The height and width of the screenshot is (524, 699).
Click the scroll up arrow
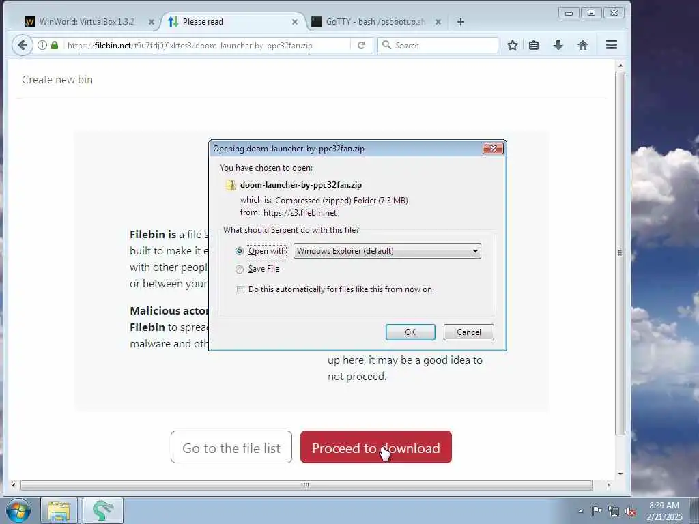pos(620,65)
